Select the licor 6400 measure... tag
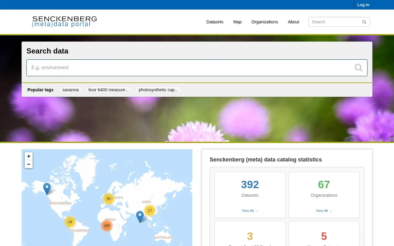394x246 pixels. [109, 90]
